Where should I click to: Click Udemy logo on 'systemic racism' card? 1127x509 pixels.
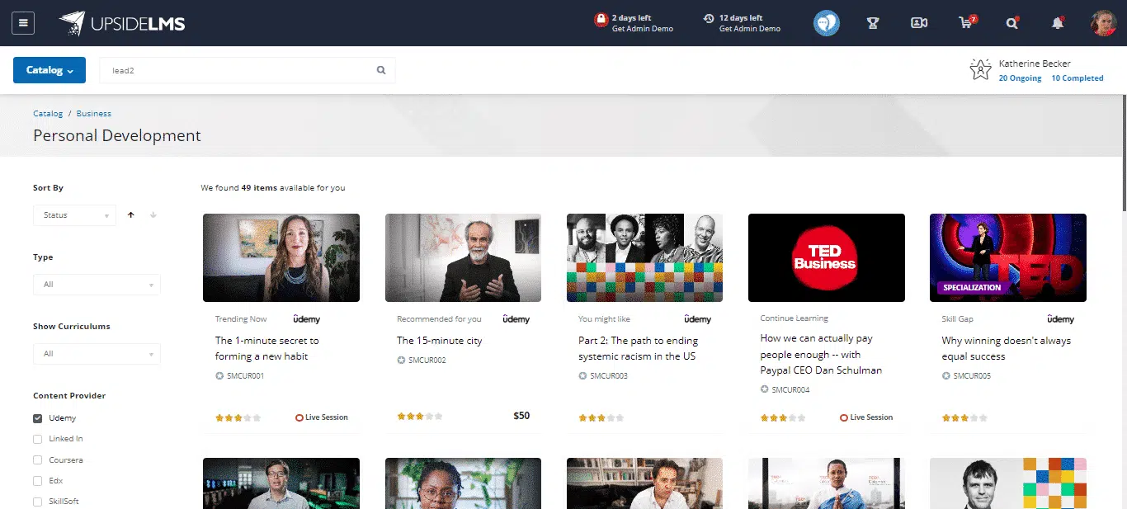coord(697,319)
